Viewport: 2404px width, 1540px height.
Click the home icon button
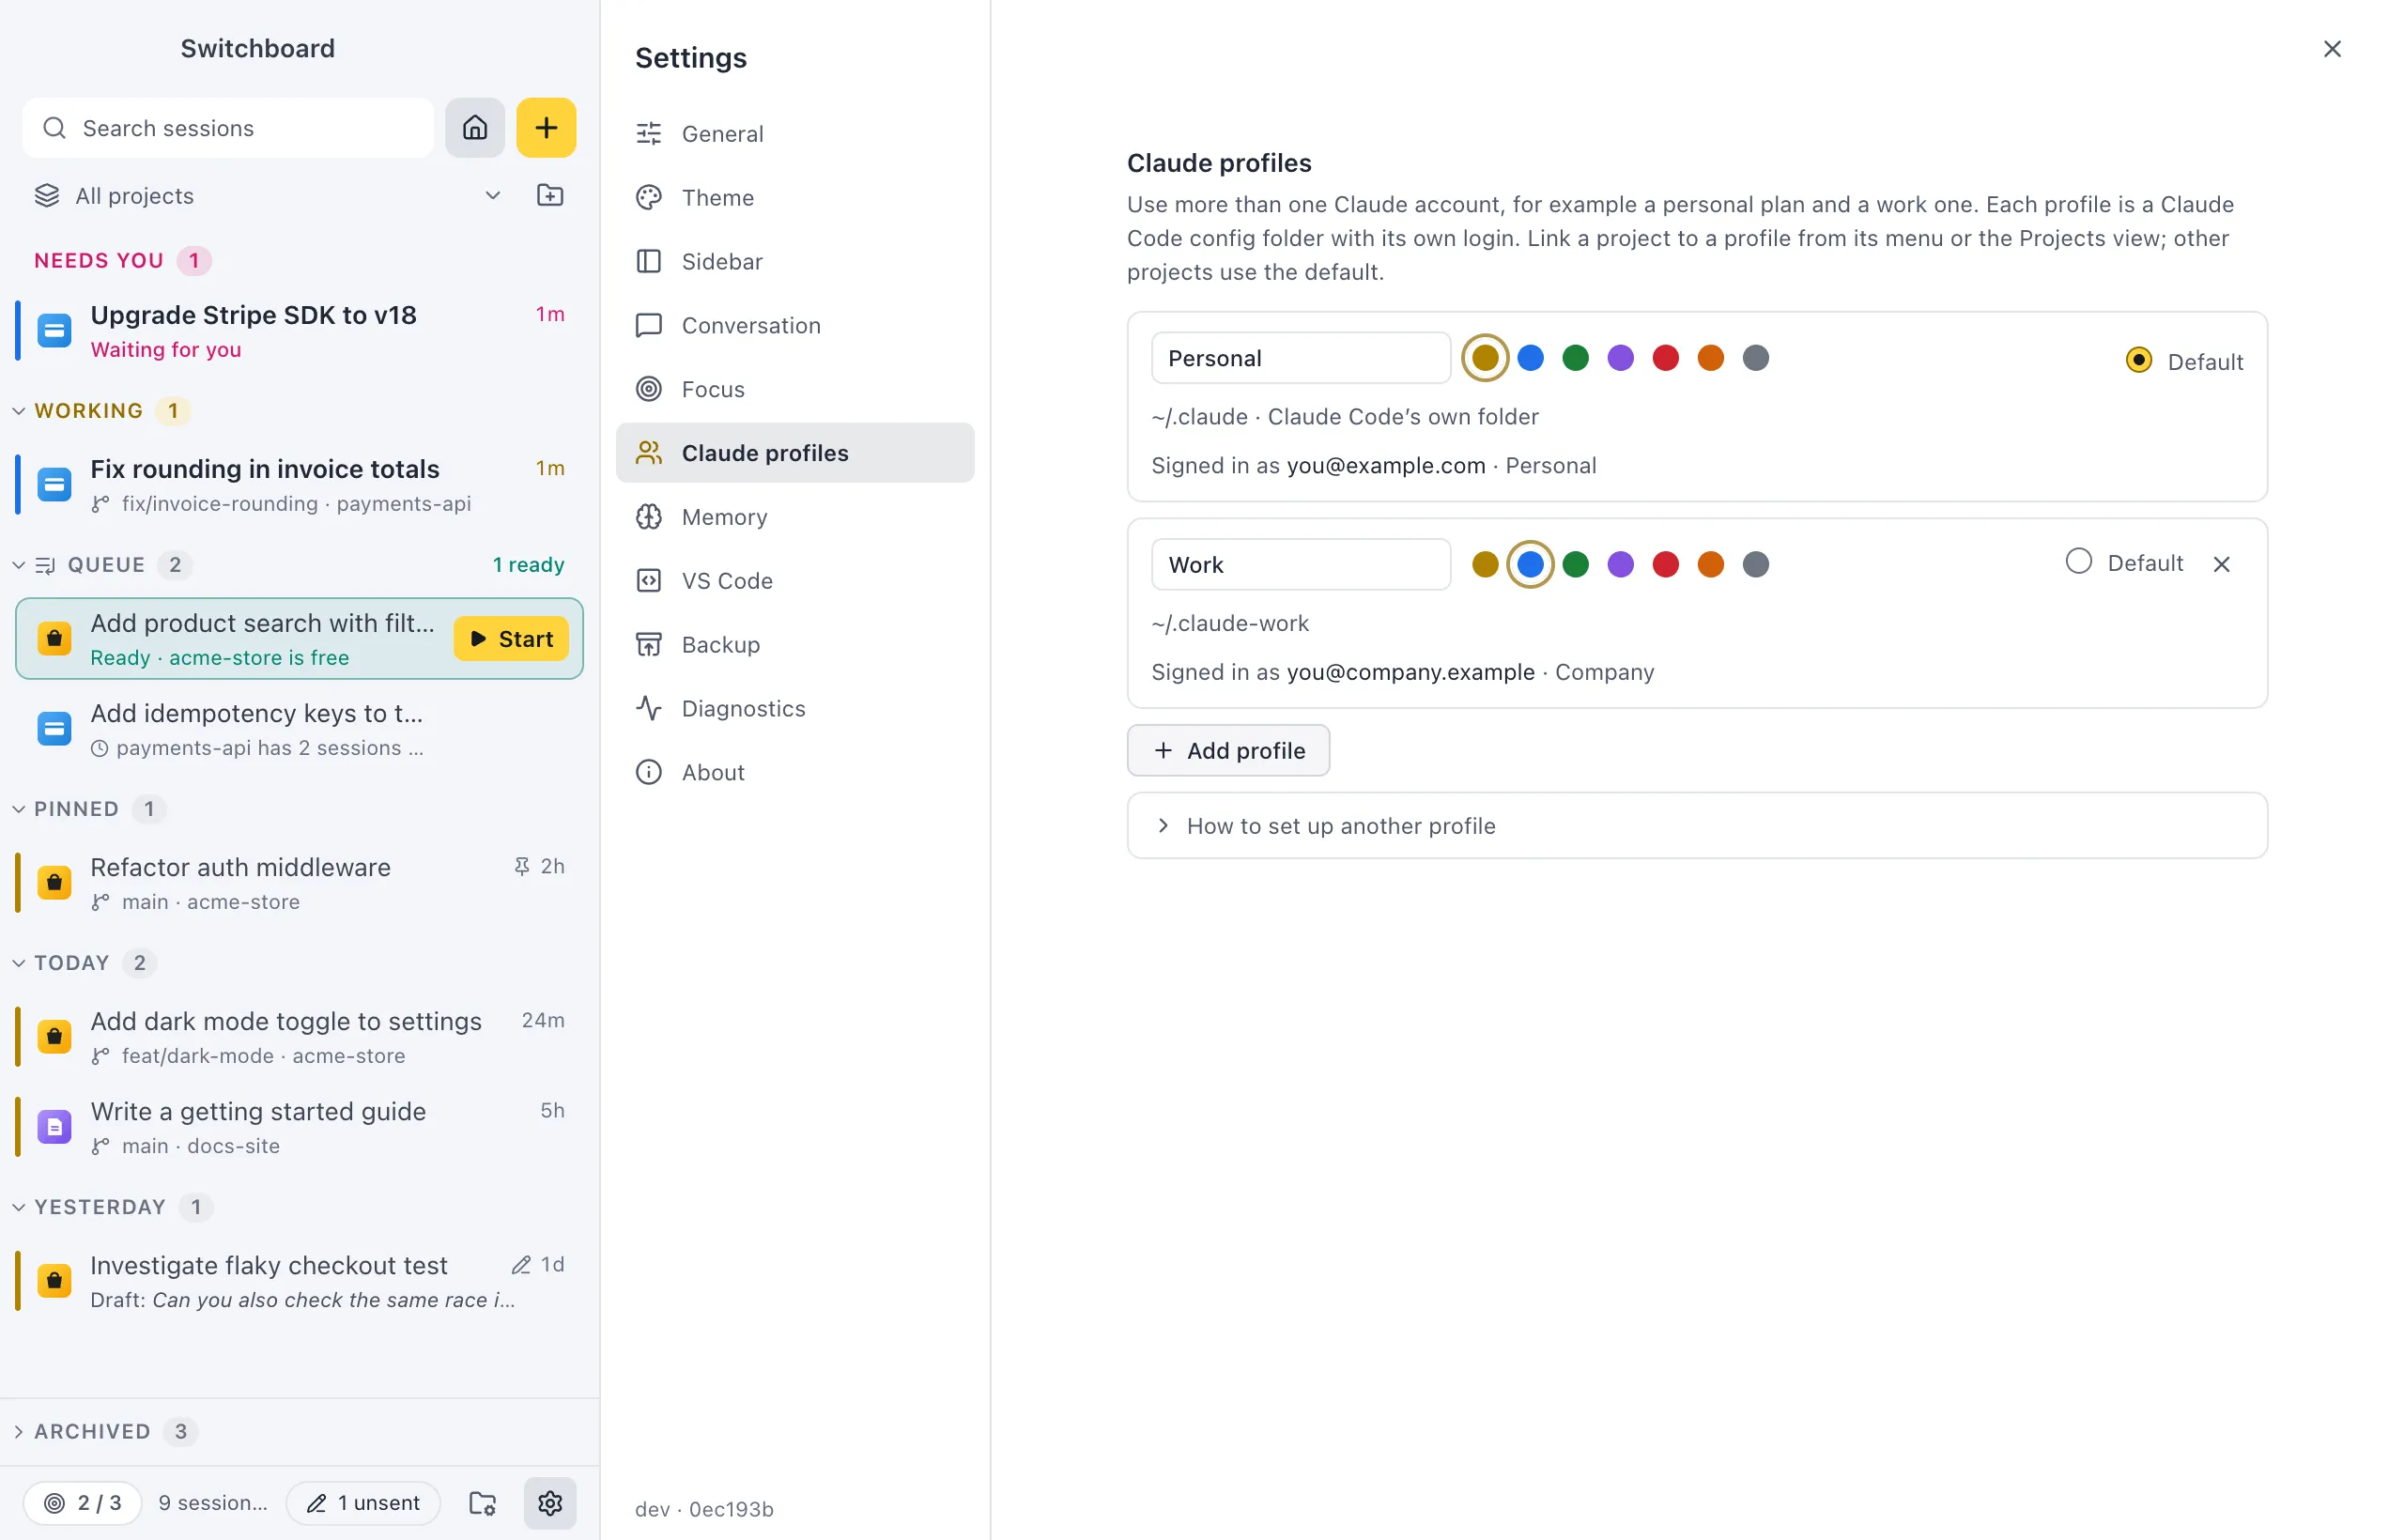click(475, 128)
